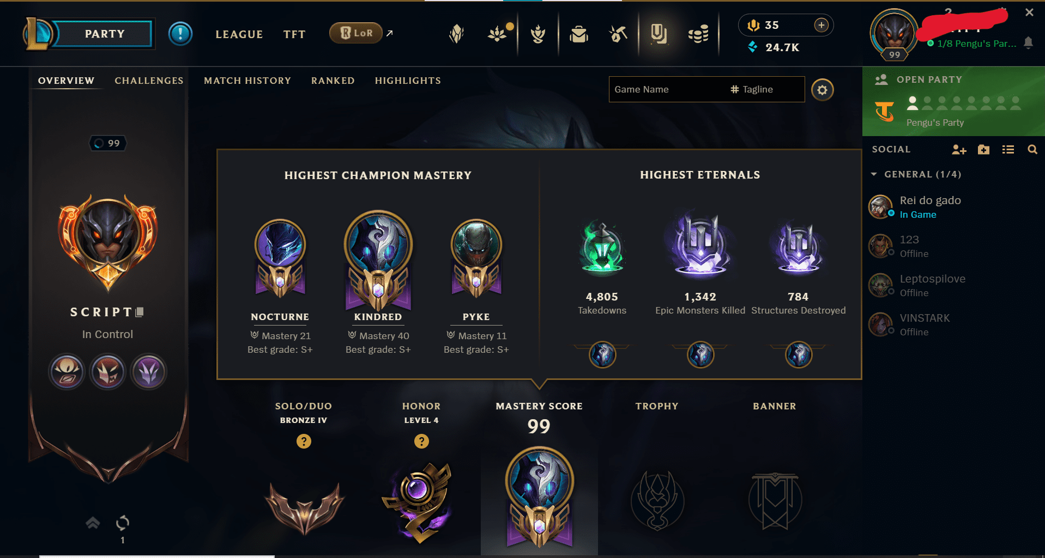This screenshot has width=1045, height=558.
Task: Click the exclamation alert icon
Action: [180, 34]
